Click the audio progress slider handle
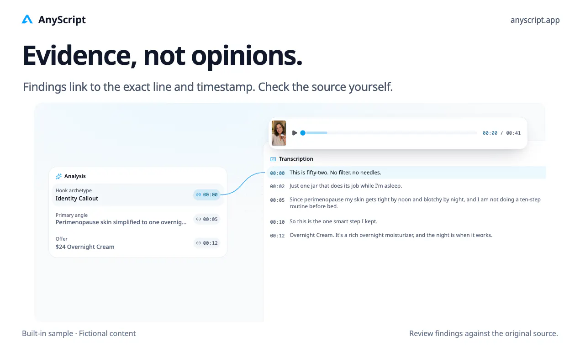 (x=303, y=133)
